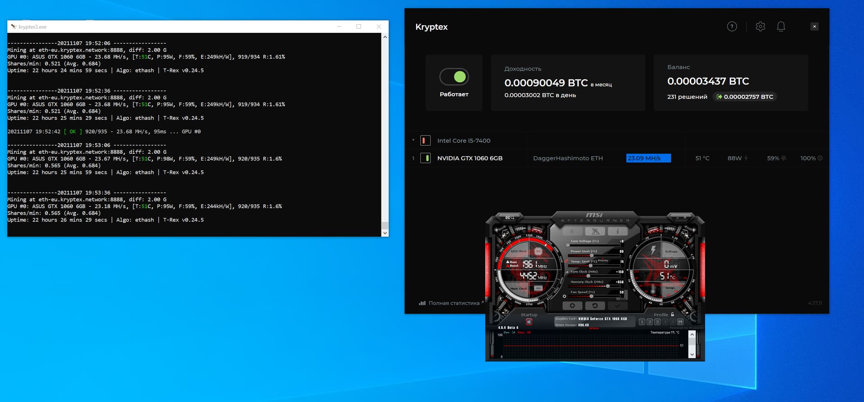Screen dimensions: 864x402
Task: Select Afterburner profile 1
Action: coord(642,322)
